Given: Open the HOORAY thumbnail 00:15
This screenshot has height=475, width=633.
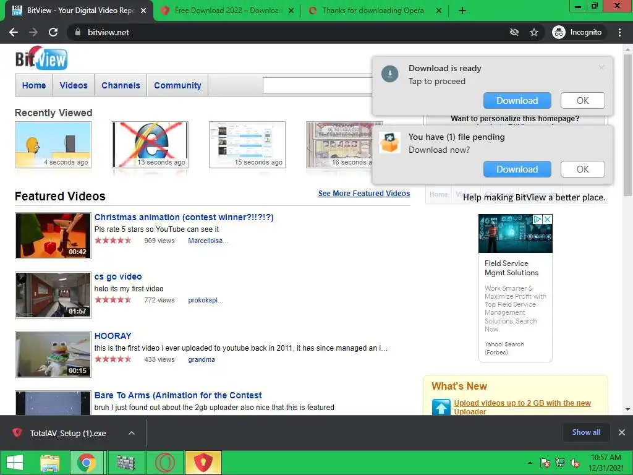Looking at the screenshot, I should point(53,354).
